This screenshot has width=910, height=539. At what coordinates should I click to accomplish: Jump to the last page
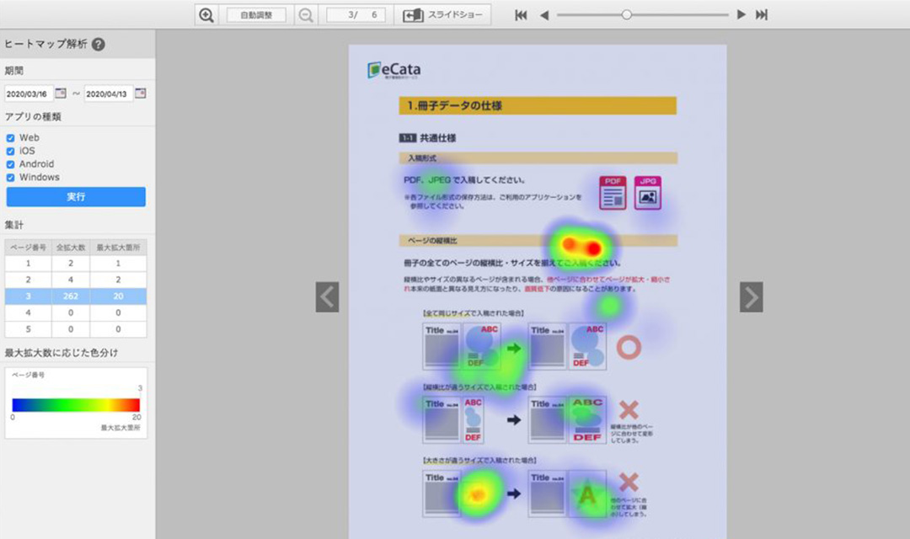[762, 15]
